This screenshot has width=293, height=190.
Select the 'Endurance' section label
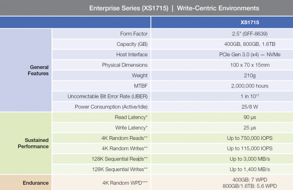36,183
